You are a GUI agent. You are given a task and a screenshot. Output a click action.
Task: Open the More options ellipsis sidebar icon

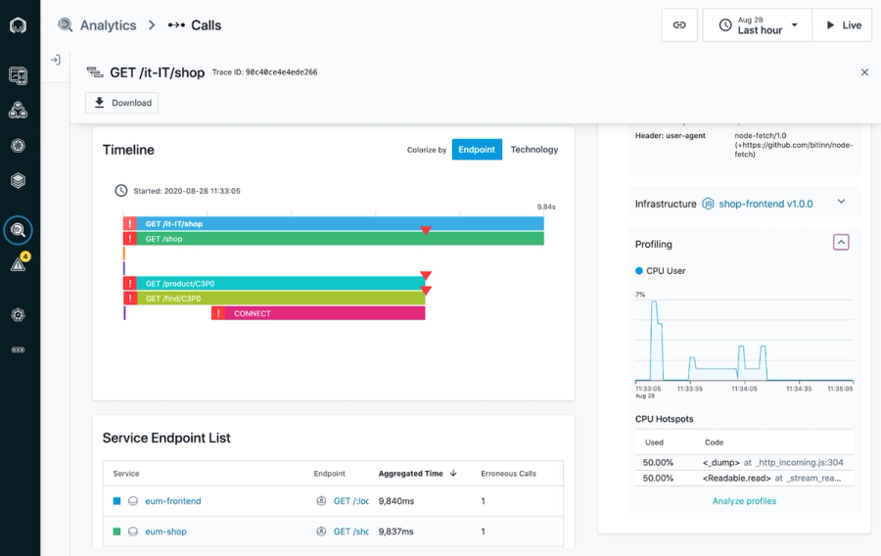(x=18, y=349)
